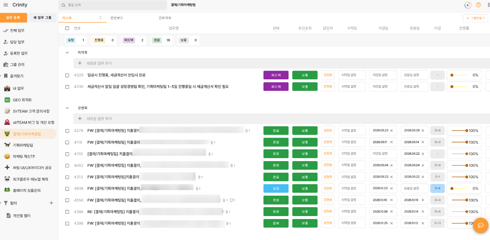Check the box for task 4119
The image size is (490, 240).
(67, 142)
